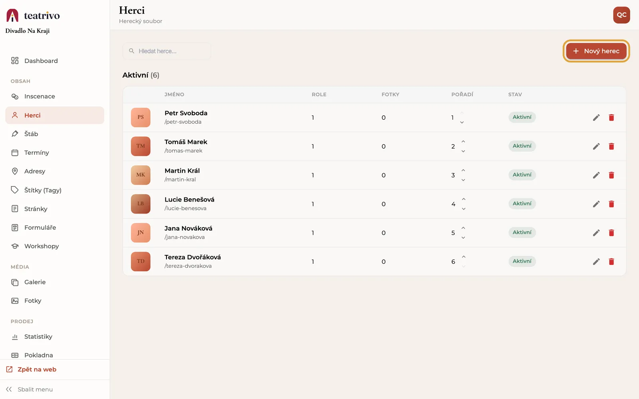The width and height of the screenshot is (639, 399).
Task: Click Aktivní status badge for Martin Král
Action: pos(522,175)
